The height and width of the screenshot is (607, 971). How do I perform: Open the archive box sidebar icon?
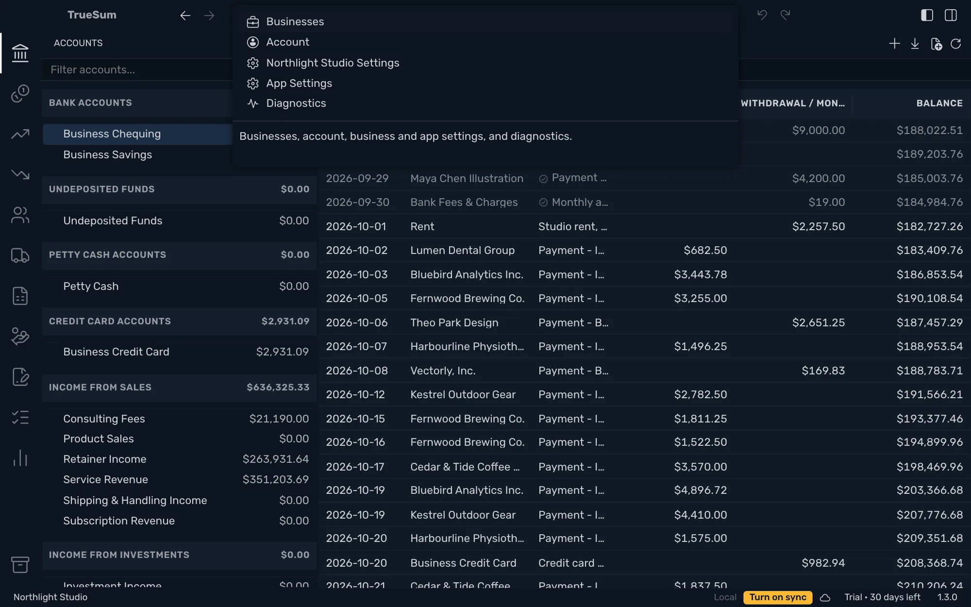(20, 564)
